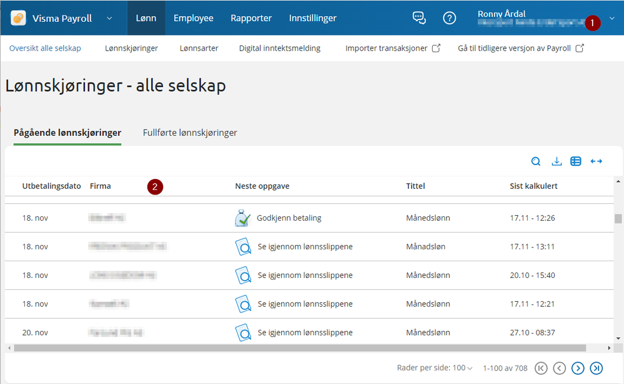The image size is (624, 384).
Task: Open the help question mark icon
Action: tap(449, 18)
